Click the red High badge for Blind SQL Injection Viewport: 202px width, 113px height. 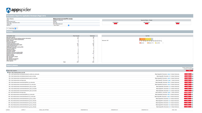(x=189, y=71)
